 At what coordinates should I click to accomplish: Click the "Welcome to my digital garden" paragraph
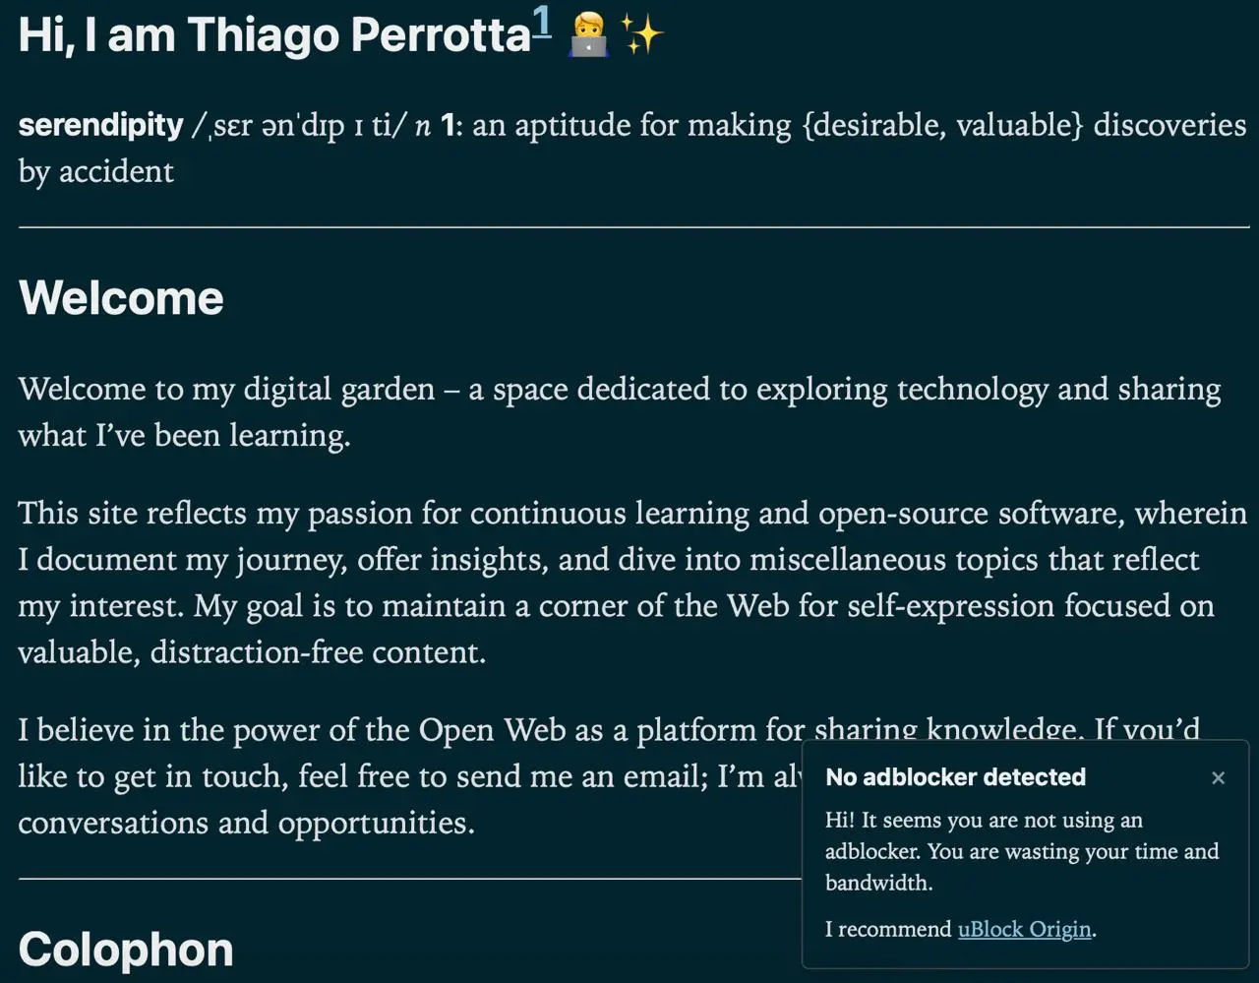coord(620,411)
